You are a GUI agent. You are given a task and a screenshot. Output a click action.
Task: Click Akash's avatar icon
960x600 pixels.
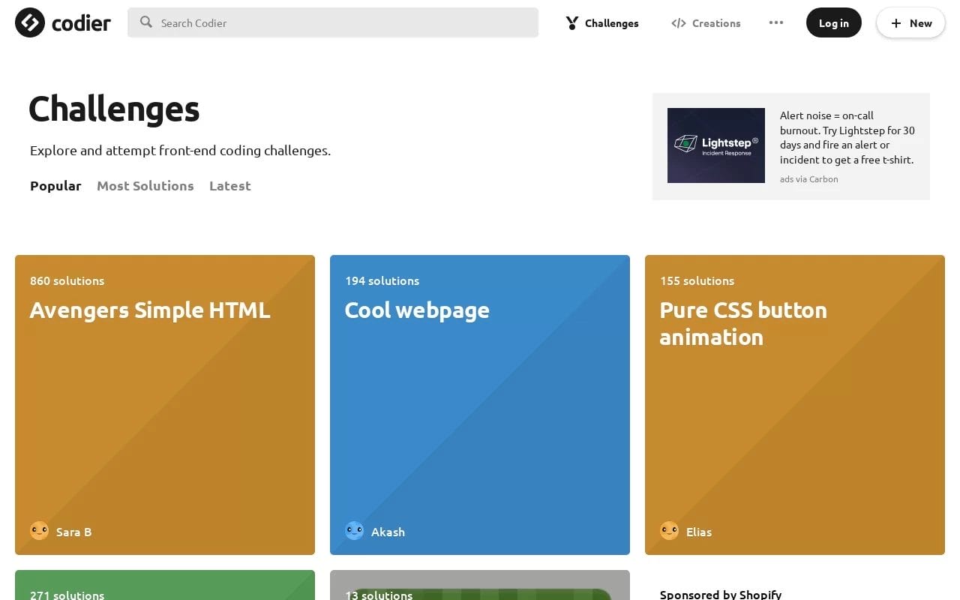pos(354,531)
